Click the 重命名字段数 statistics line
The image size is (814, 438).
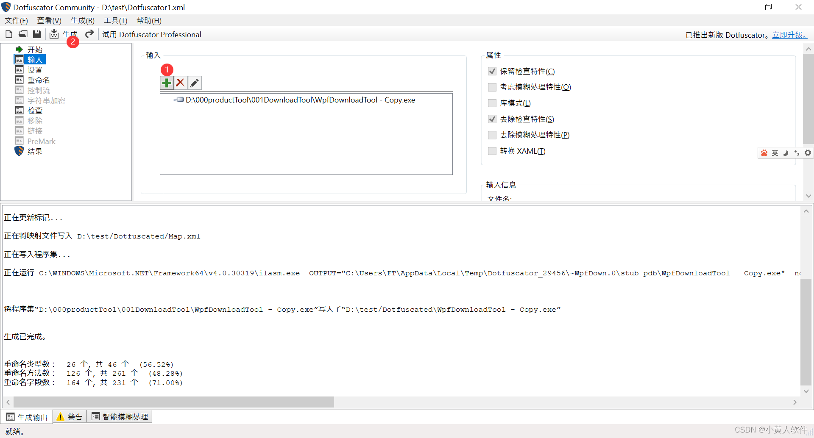[93, 383]
